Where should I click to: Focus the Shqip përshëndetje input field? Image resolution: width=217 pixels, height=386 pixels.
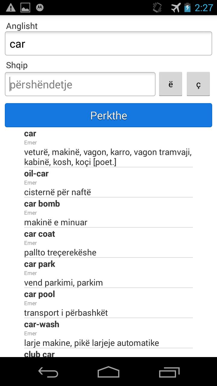(x=80, y=84)
